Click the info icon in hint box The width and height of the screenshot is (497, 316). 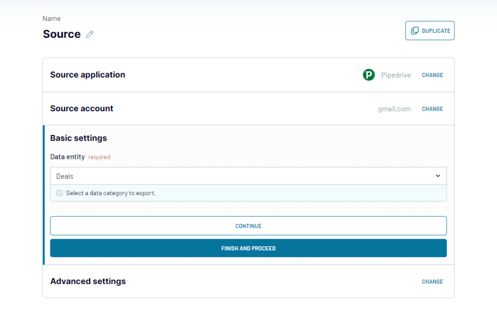(x=59, y=193)
